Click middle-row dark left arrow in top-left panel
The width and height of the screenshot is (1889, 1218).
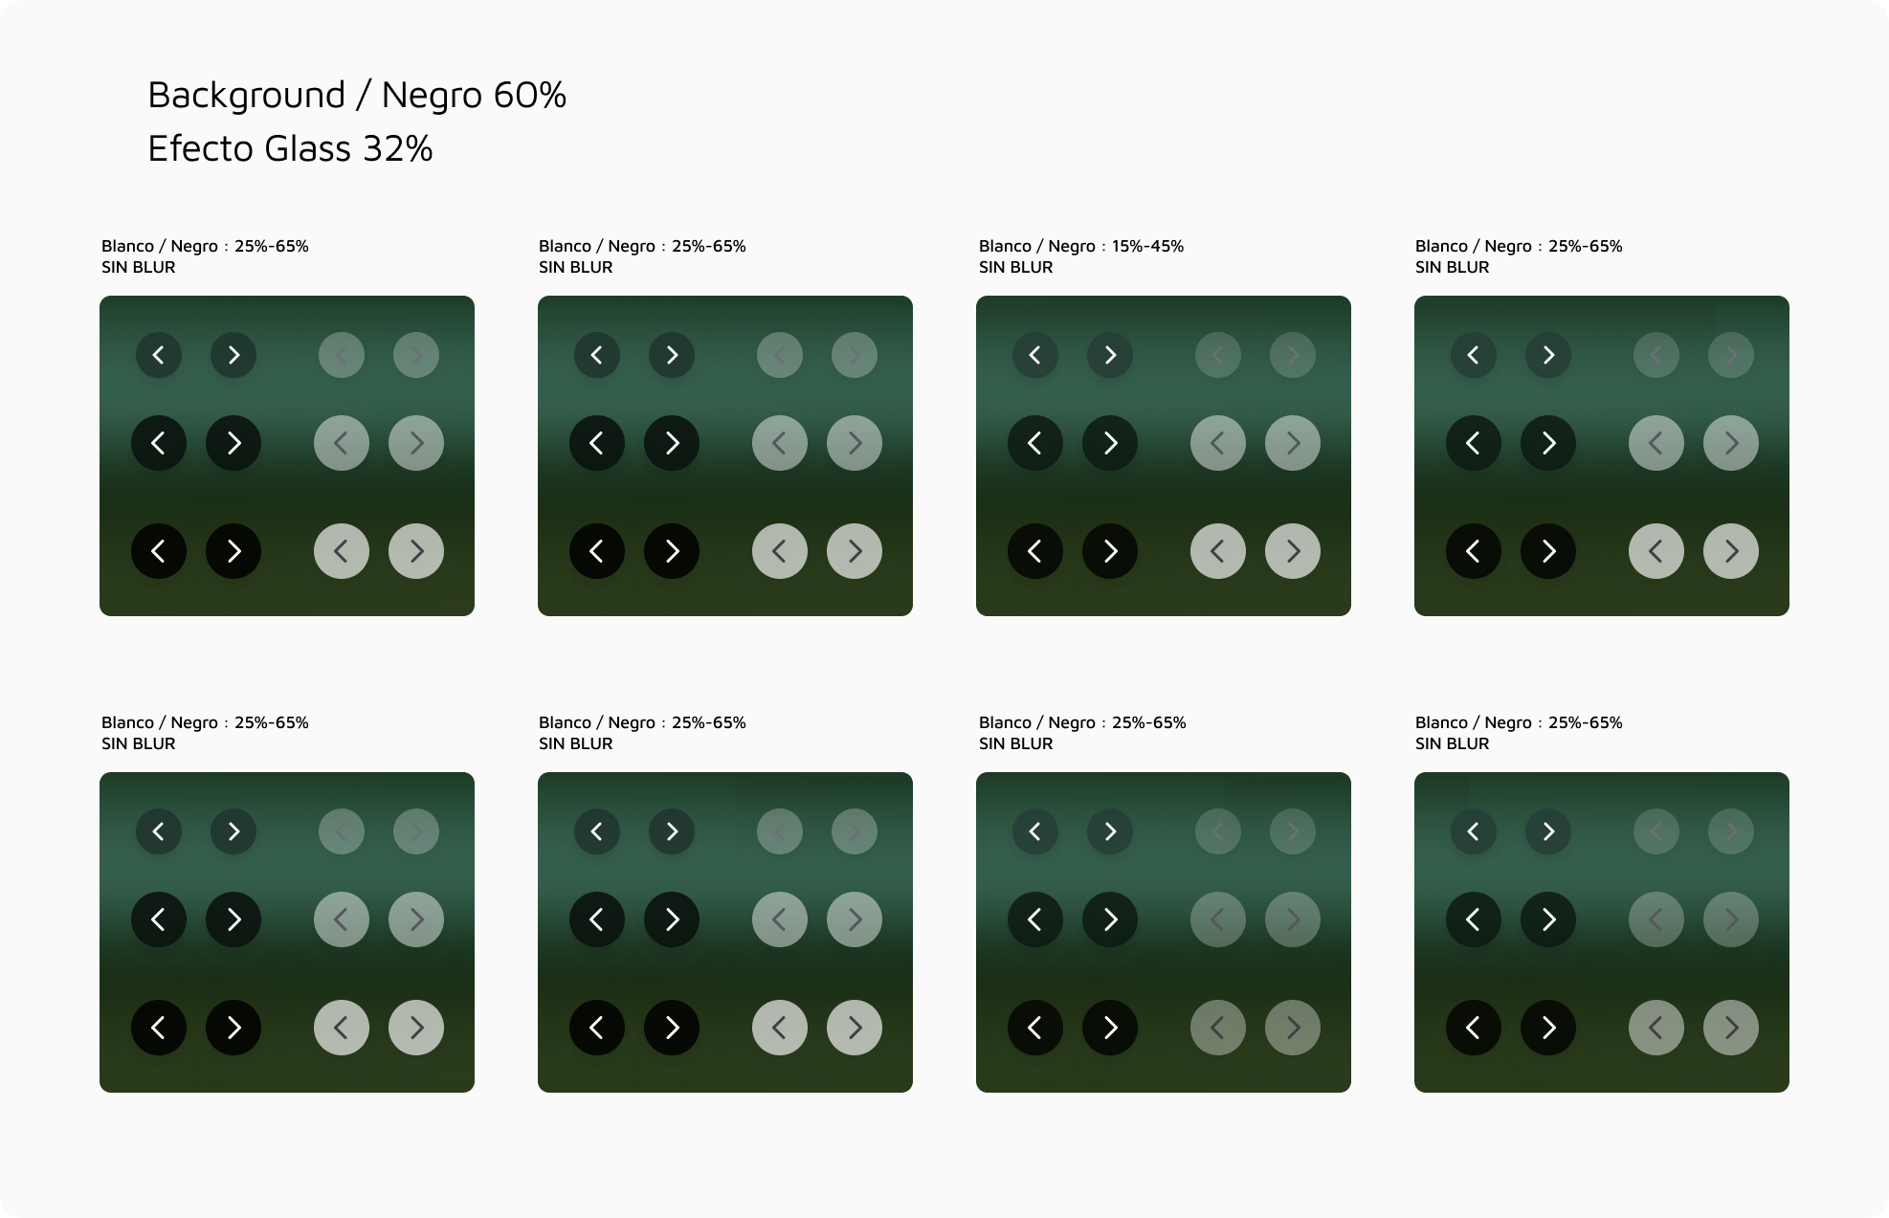159,443
